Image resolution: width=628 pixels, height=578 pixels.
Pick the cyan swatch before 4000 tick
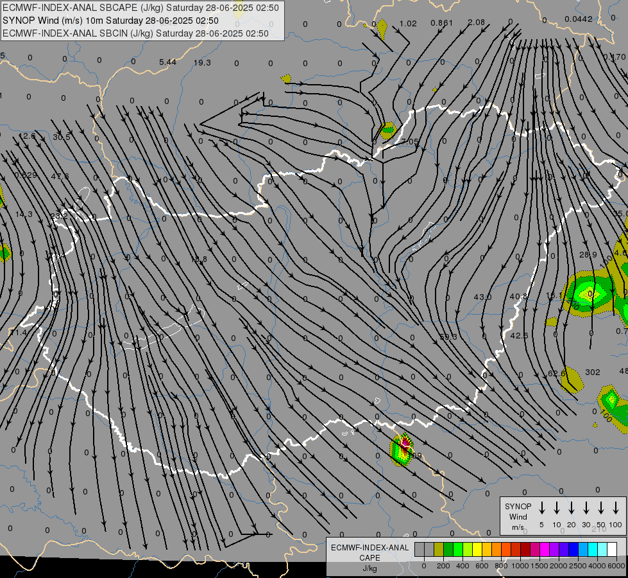tap(592, 550)
